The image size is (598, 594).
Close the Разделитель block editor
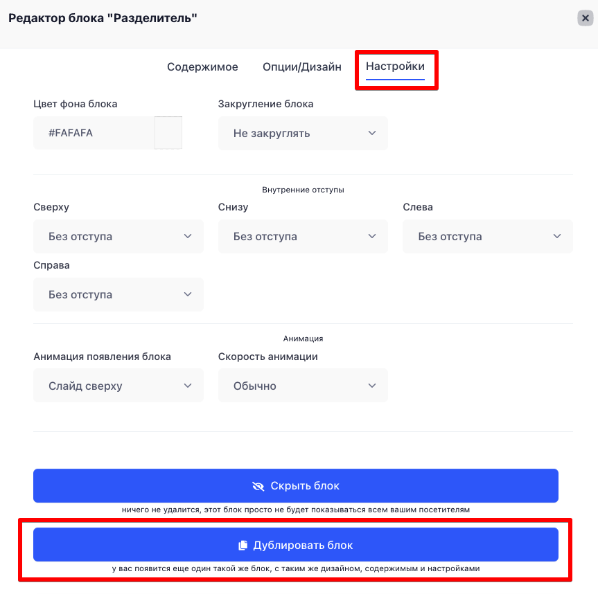click(585, 18)
